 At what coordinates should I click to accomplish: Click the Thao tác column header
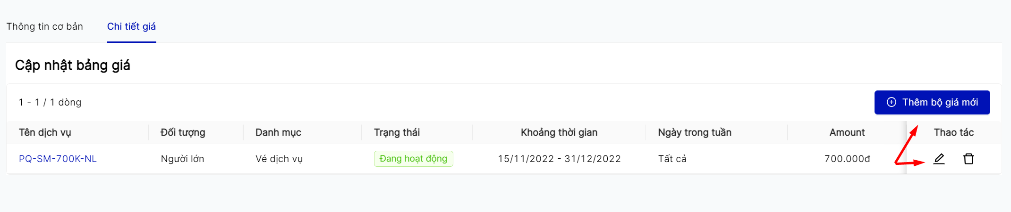(953, 132)
